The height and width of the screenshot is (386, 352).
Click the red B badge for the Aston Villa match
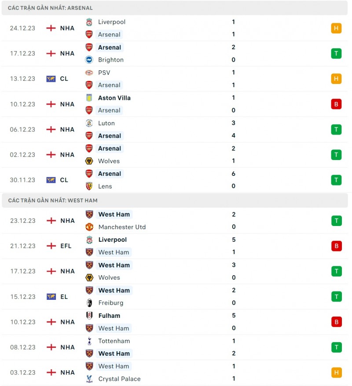click(x=336, y=104)
